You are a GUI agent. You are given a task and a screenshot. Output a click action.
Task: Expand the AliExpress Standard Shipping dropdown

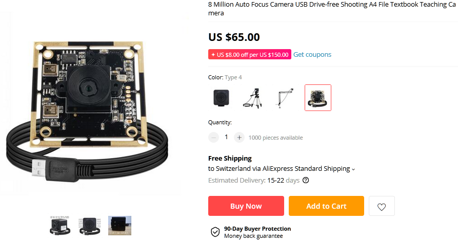[x=353, y=169]
